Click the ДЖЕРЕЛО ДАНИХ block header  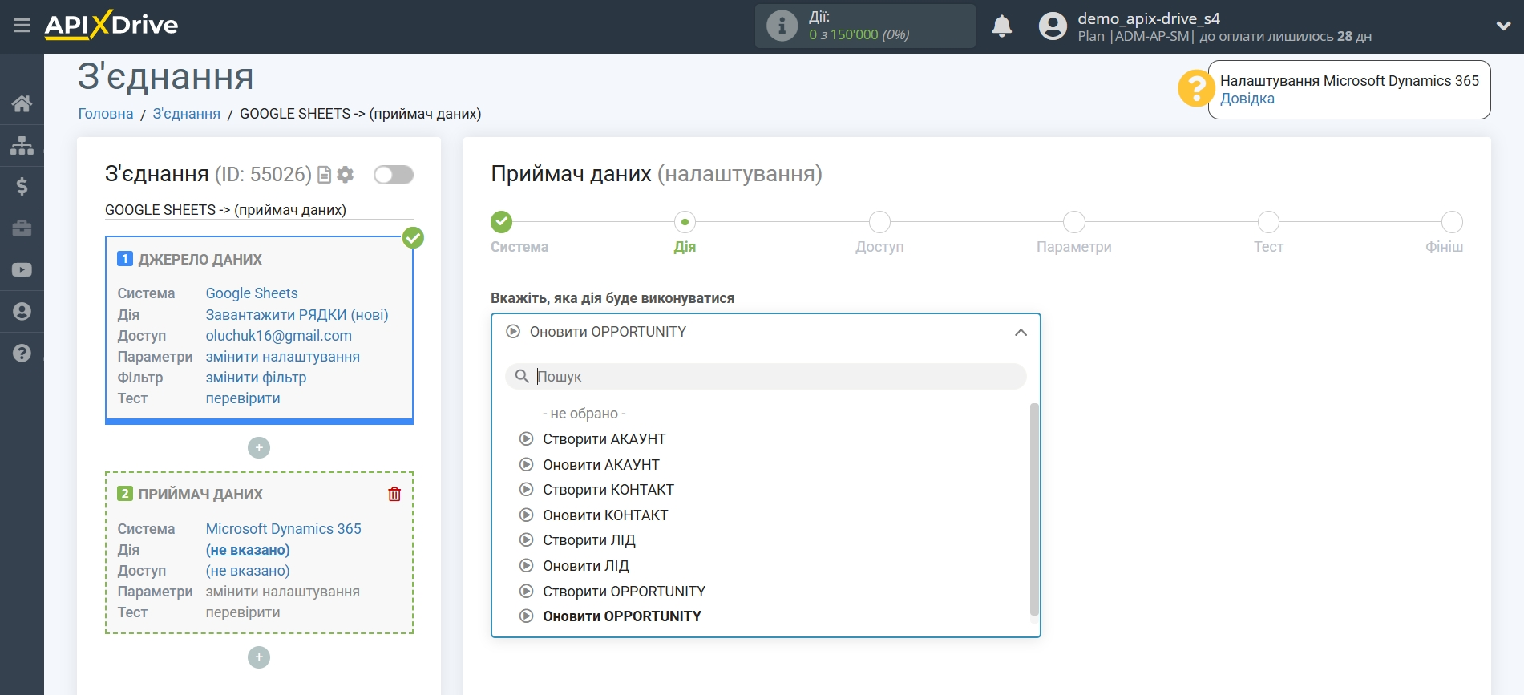click(200, 259)
